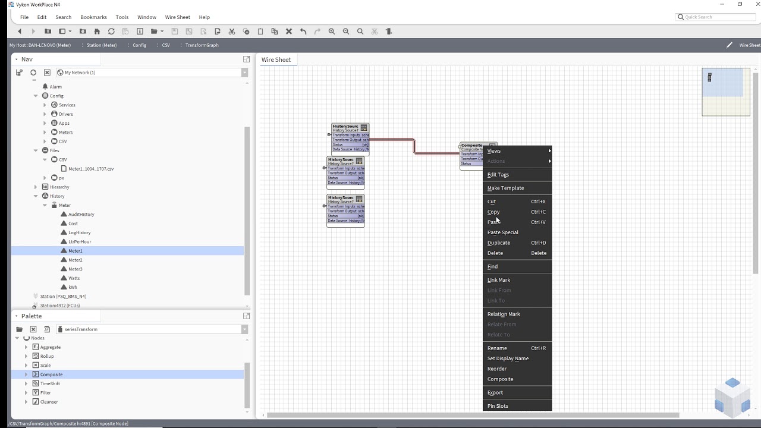Select LtrPerHour in History tree

pos(80,242)
